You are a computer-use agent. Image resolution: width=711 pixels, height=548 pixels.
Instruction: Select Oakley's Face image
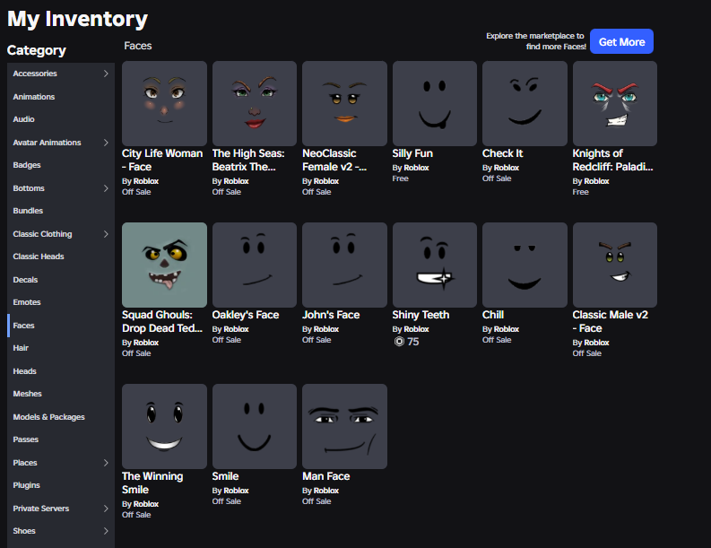point(255,265)
